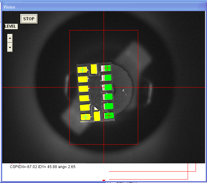
Task: Click the LEVEL label
Action: tap(11, 26)
